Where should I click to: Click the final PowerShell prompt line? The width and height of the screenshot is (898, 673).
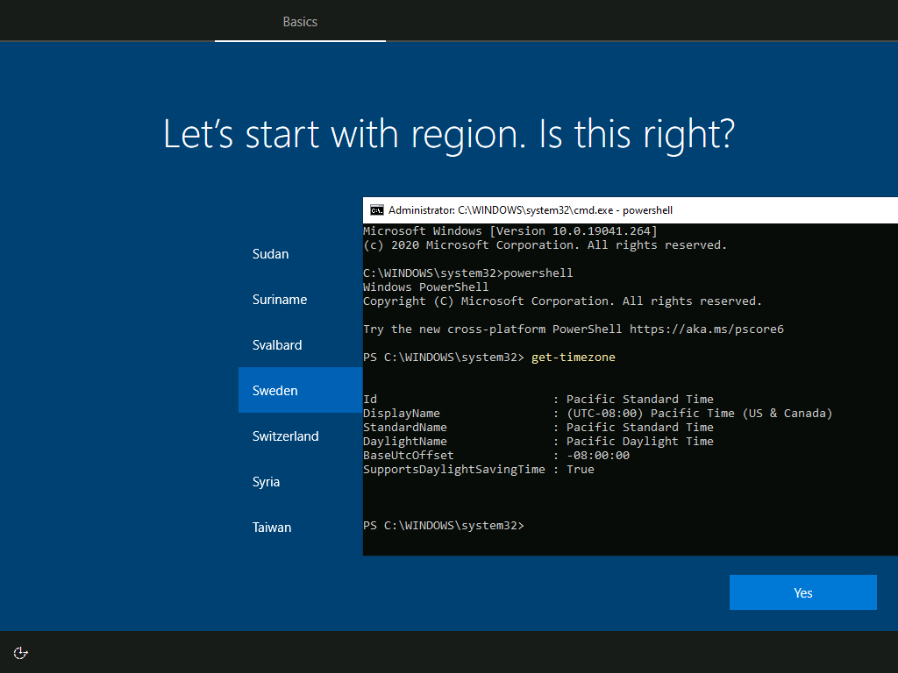[x=443, y=526]
